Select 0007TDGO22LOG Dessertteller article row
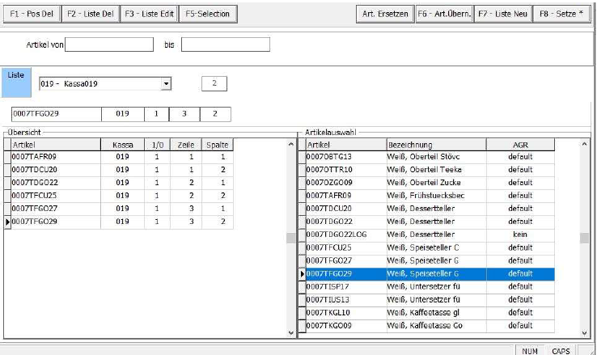This screenshot has height=355, width=597. coord(345,234)
